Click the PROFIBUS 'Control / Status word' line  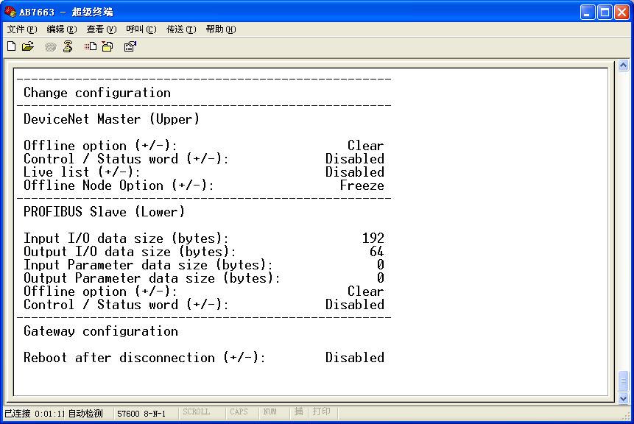(x=126, y=305)
